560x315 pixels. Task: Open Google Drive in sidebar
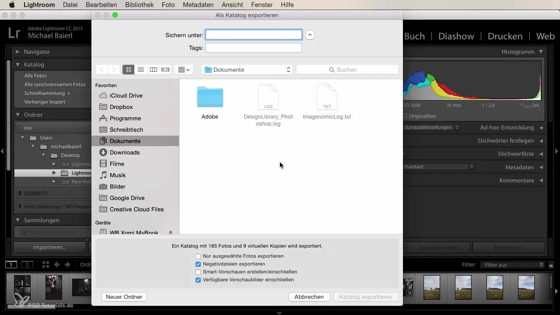[x=127, y=198]
